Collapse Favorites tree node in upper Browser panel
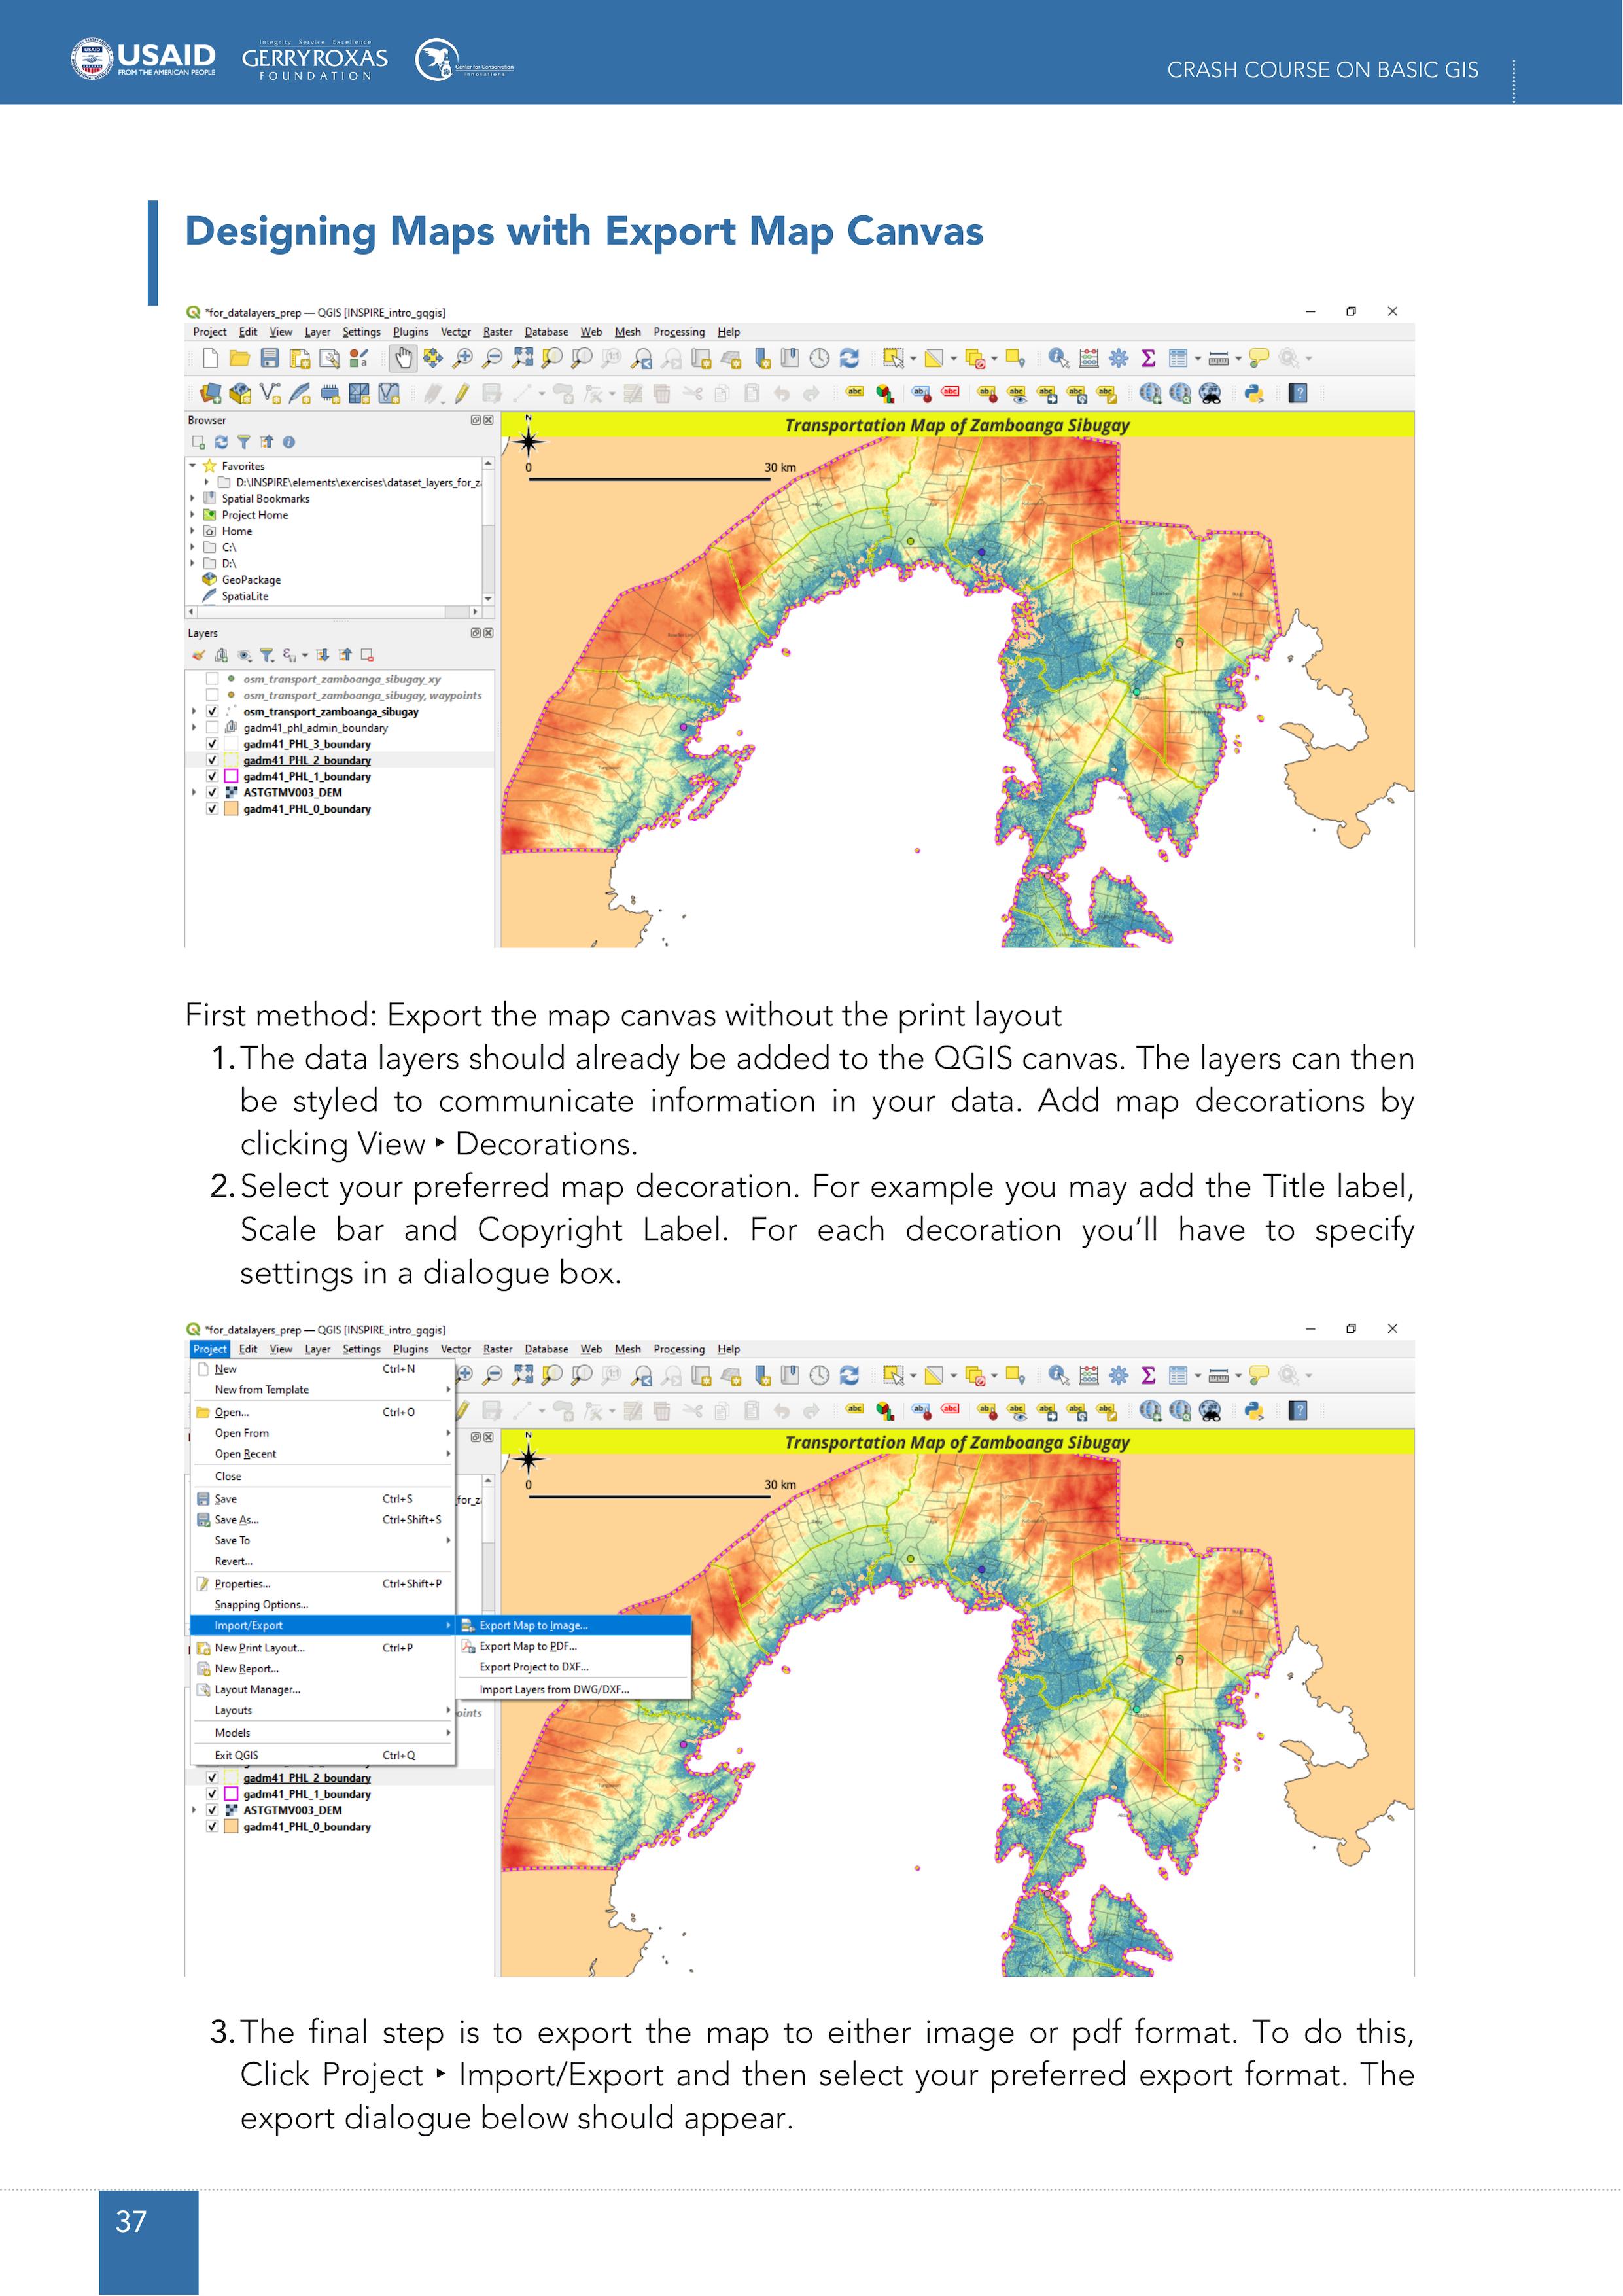This screenshot has width=1623, height=2296. pyautogui.click(x=192, y=466)
